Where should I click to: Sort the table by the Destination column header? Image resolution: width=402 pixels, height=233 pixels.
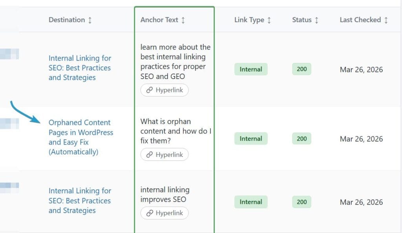coord(66,20)
